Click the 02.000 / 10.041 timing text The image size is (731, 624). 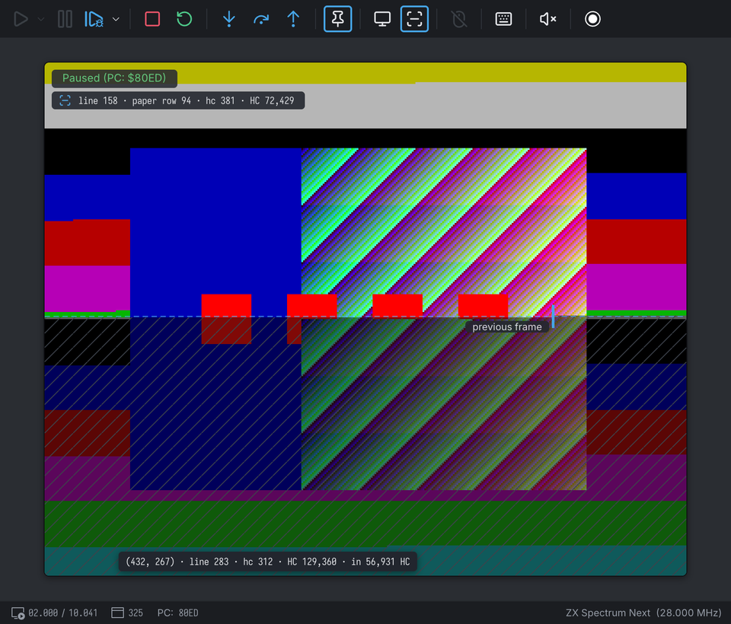point(63,613)
